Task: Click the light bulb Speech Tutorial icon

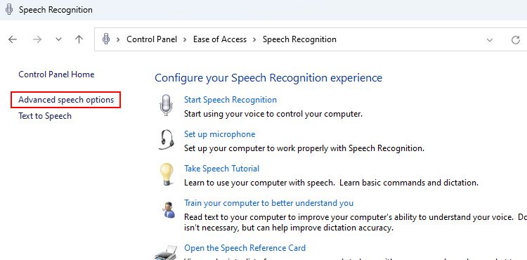Action: point(167,174)
